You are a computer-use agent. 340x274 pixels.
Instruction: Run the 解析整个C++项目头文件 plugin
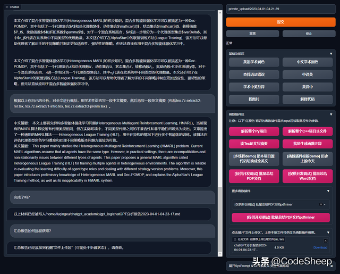tap(308, 131)
